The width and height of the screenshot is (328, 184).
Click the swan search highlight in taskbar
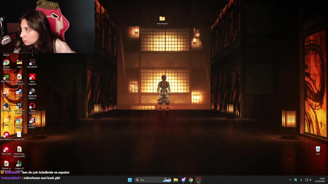(x=167, y=180)
